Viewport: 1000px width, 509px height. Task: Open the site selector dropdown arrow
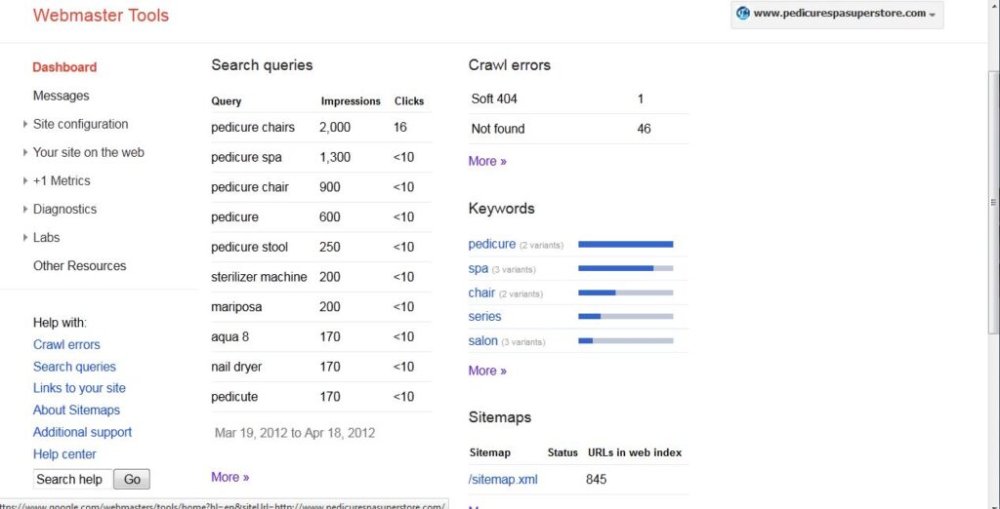[x=933, y=15]
